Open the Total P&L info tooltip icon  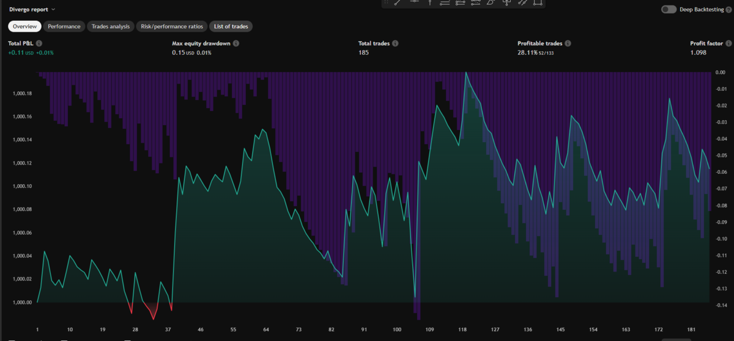[39, 43]
